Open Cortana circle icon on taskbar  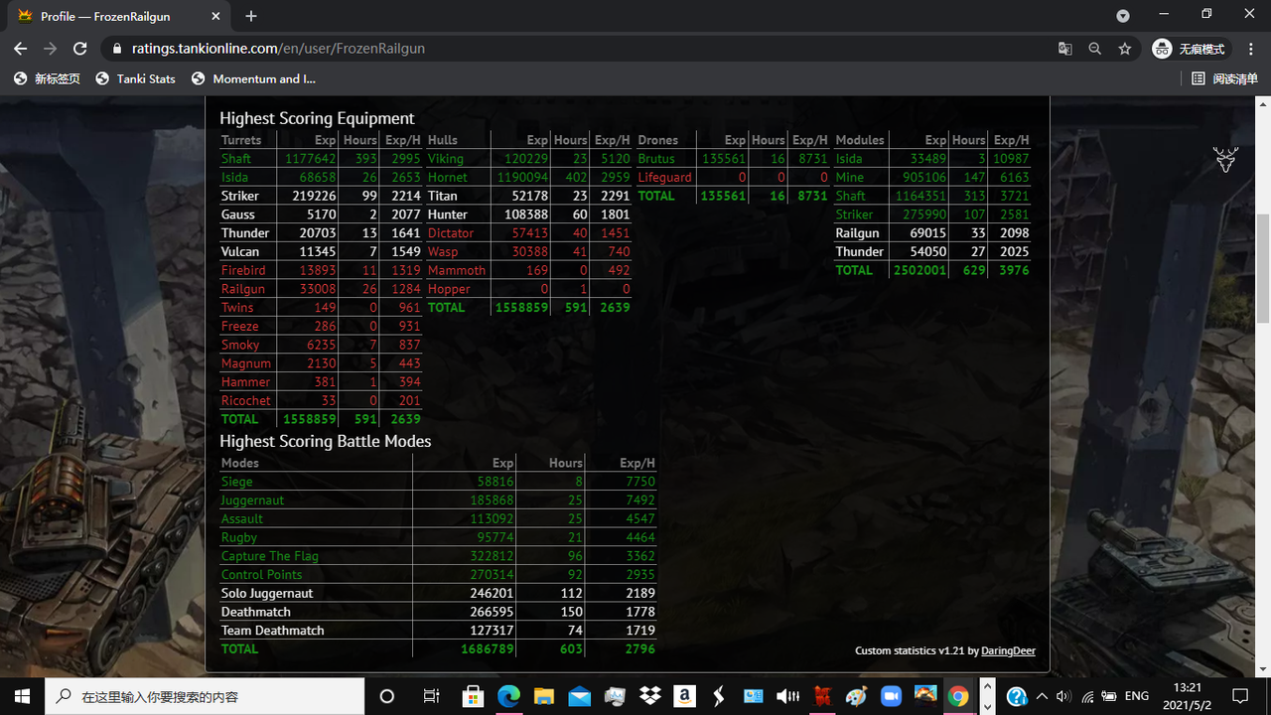pyautogui.click(x=387, y=696)
